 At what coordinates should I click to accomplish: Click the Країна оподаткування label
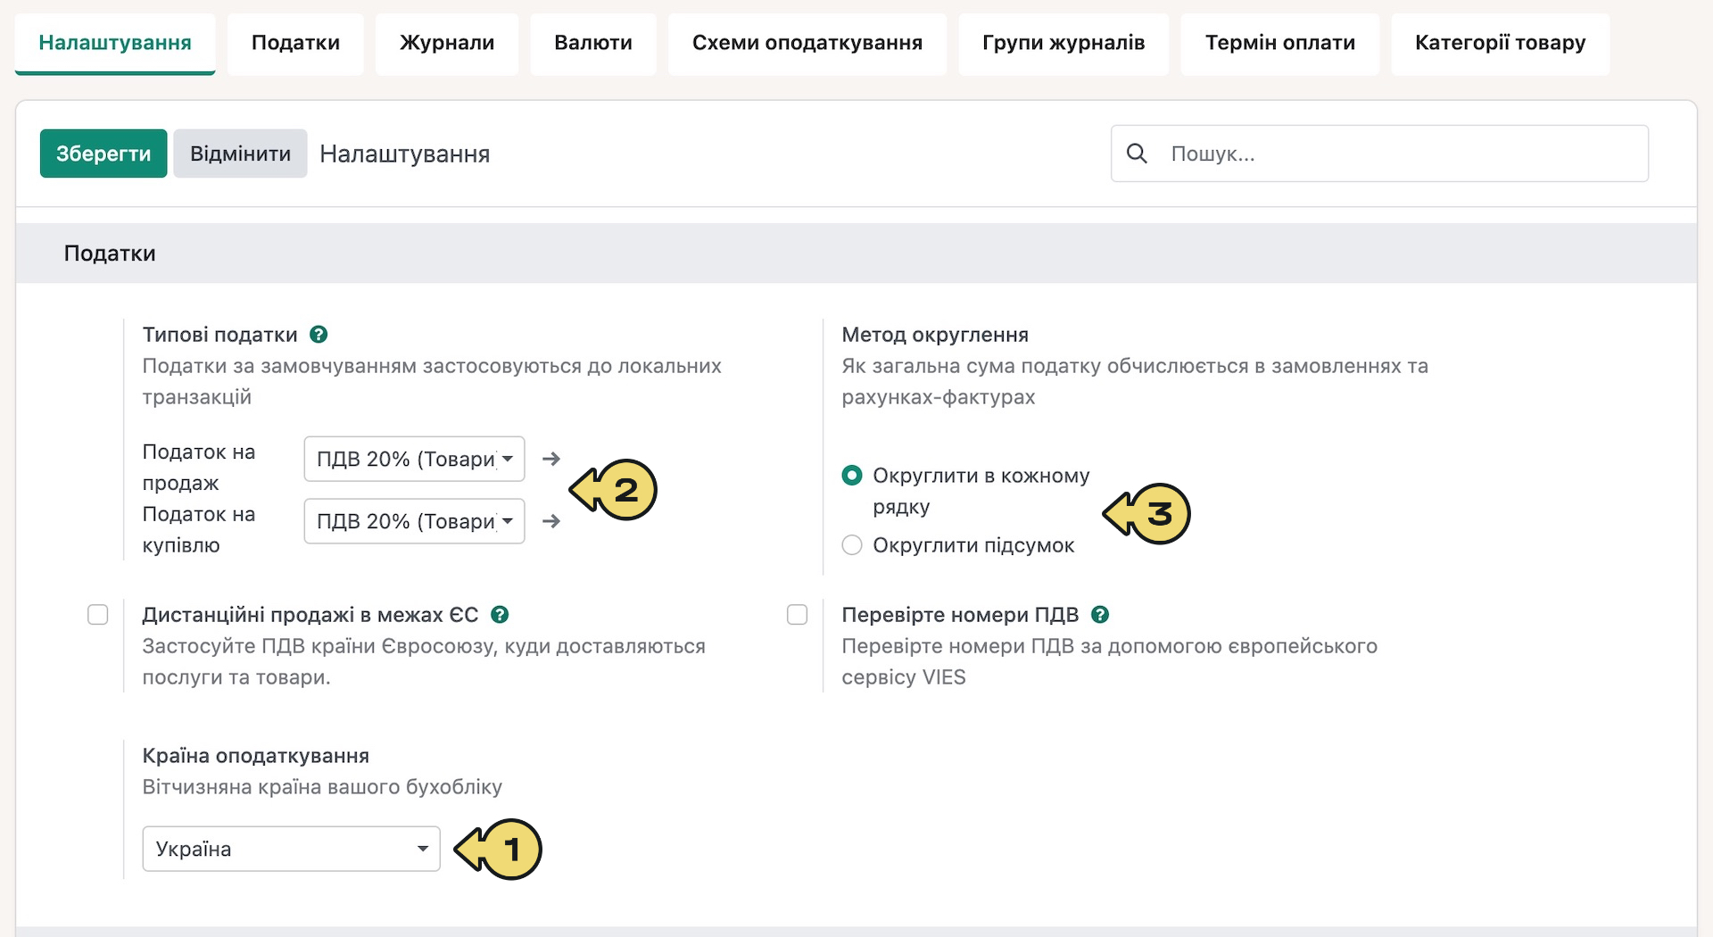[x=256, y=756]
